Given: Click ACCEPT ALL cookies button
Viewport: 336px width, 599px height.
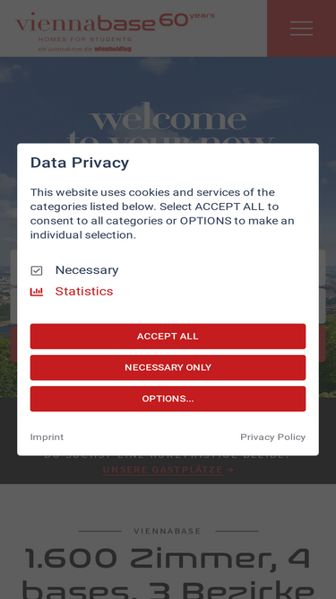Looking at the screenshot, I should [x=168, y=336].
